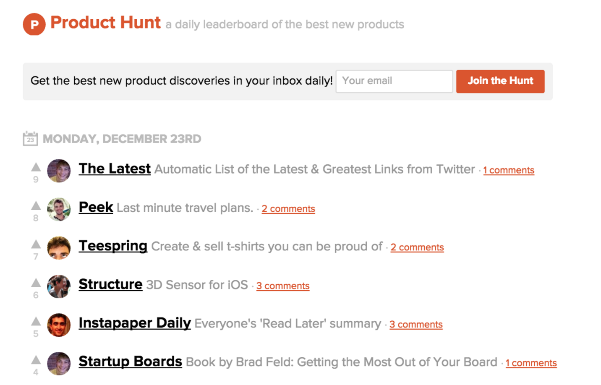
Task: Open the Startup Boards title link
Action: pyautogui.click(x=130, y=362)
